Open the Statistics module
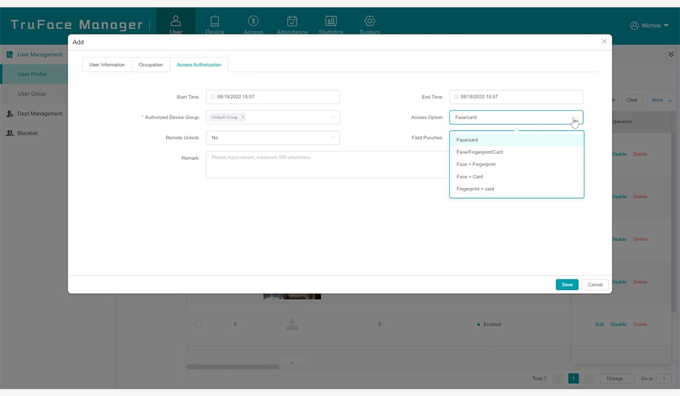This screenshot has width=680, height=396. pyautogui.click(x=331, y=23)
